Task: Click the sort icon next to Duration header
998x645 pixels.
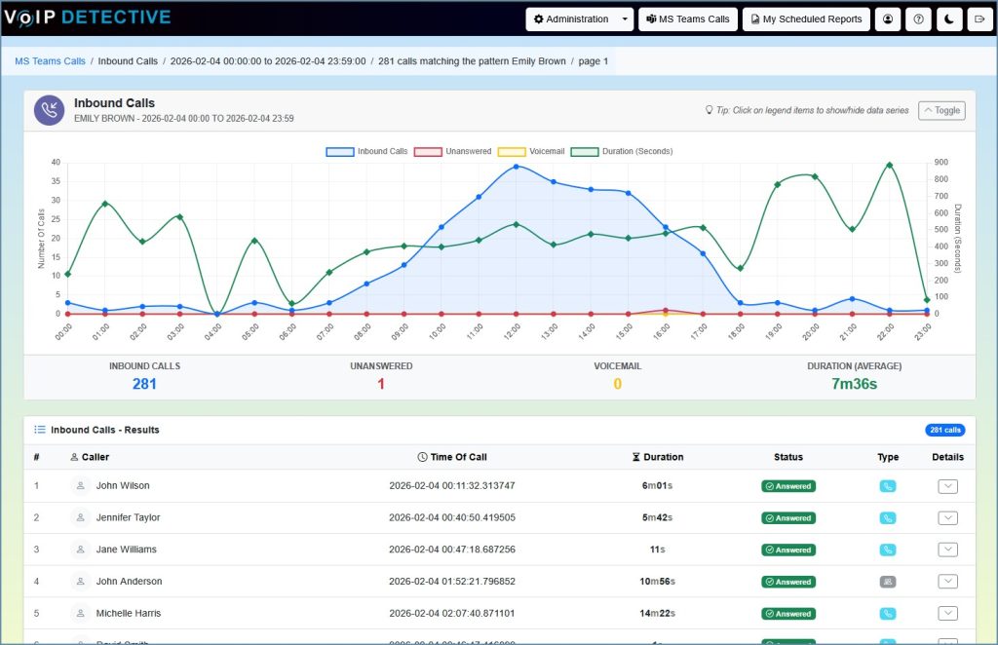Action: coord(637,456)
